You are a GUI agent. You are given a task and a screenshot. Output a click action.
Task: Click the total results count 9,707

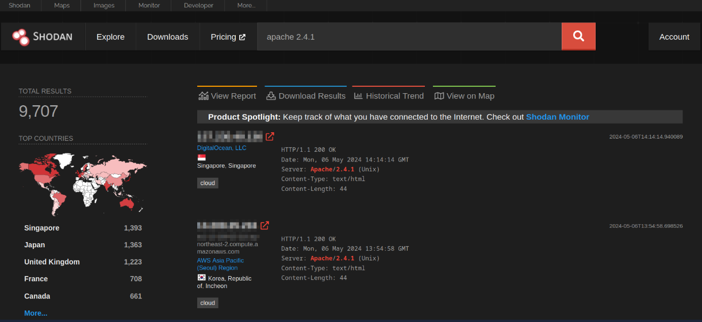click(x=39, y=111)
